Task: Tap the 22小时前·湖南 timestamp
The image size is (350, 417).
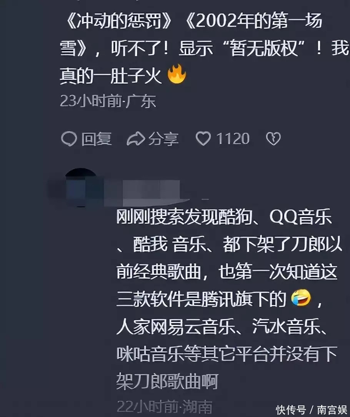Action: coord(165,406)
